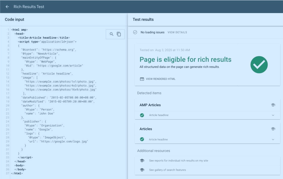Click the title Article headline code line
This screenshot has height=179, width=283.
pos(44,38)
